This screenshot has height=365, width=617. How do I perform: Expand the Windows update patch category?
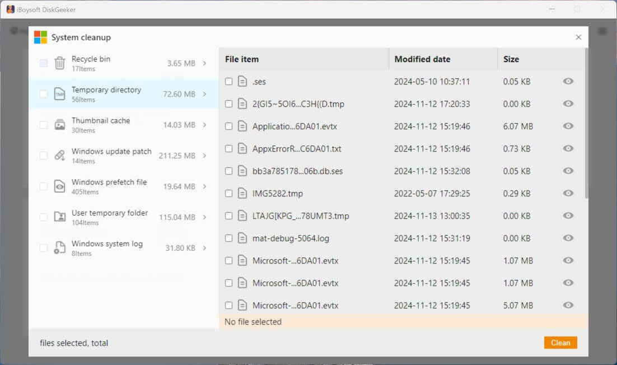coord(205,155)
